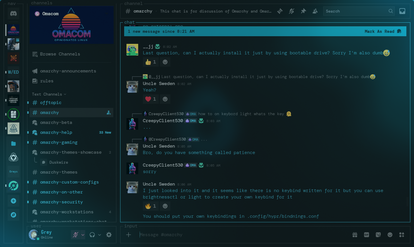Toggle channel notifications with the bell icon
Viewport: 414px width, 247px height.
[292, 11]
